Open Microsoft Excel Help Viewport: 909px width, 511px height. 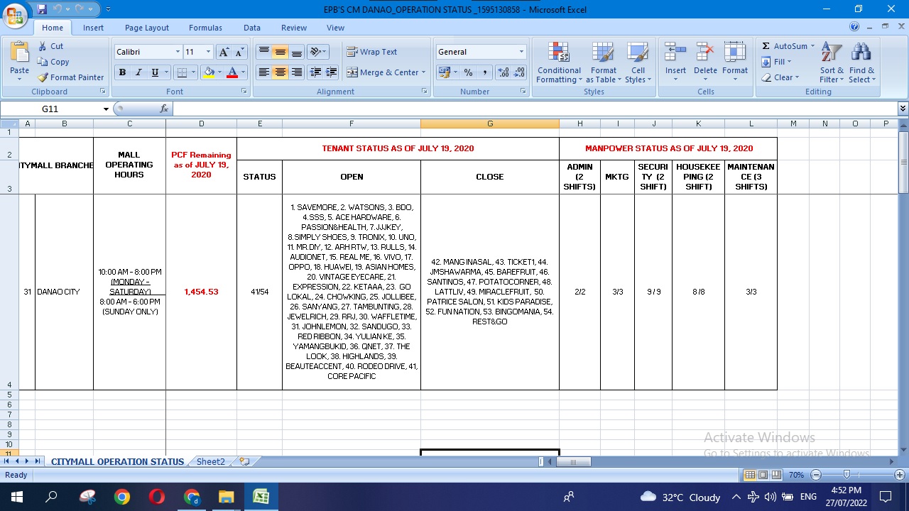854,27
